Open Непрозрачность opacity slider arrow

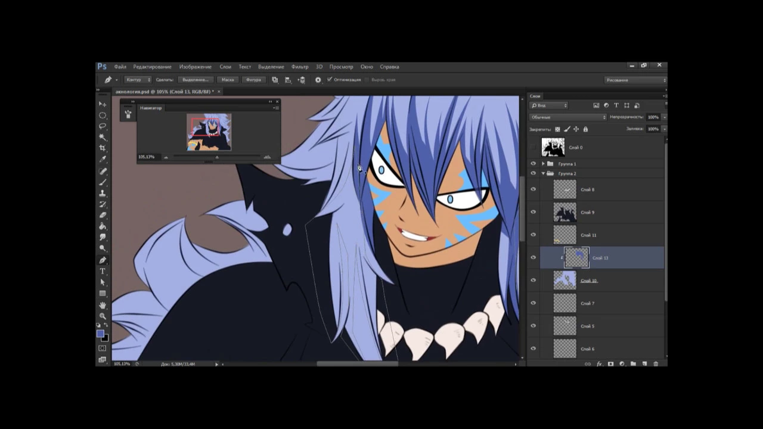coord(664,117)
